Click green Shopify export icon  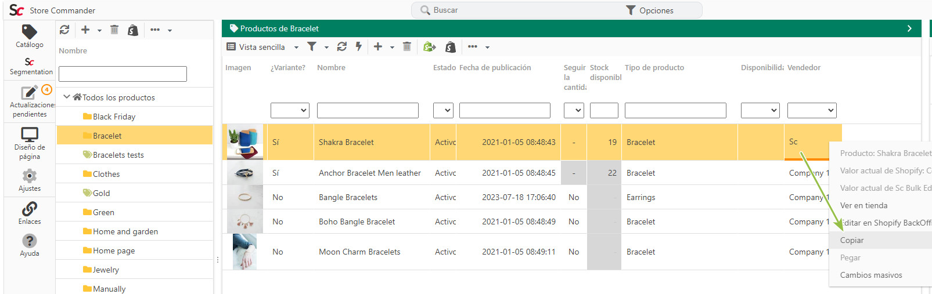429,46
